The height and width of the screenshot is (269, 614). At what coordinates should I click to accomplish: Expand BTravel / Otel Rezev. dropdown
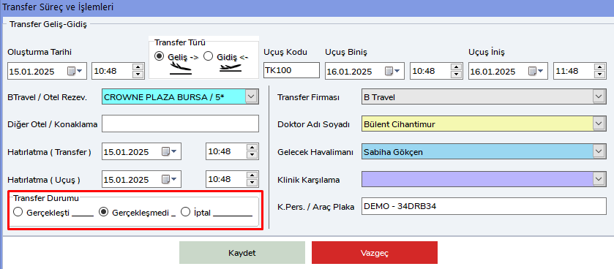pos(252,96)
